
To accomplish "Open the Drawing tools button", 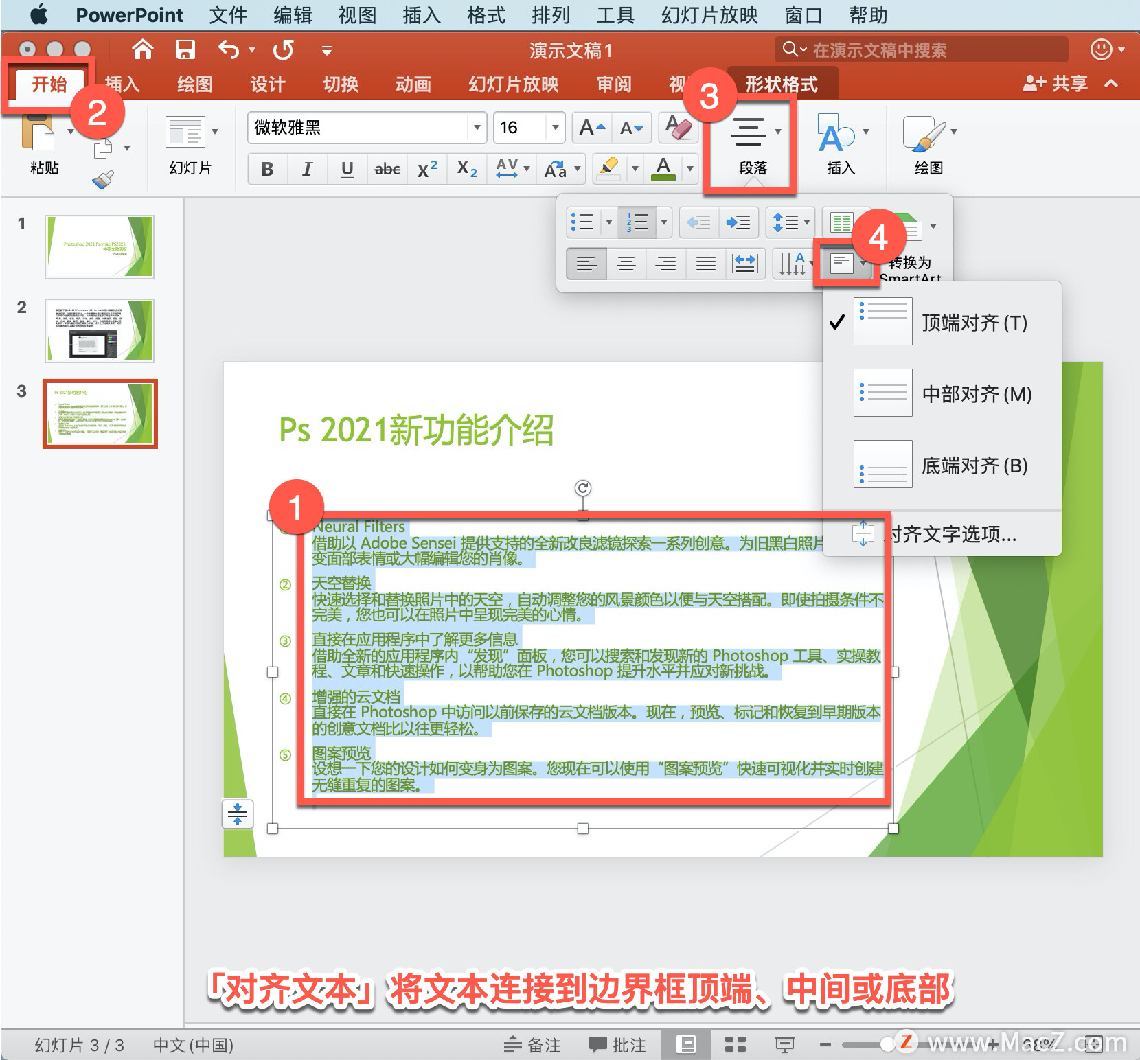I will 923,133.
